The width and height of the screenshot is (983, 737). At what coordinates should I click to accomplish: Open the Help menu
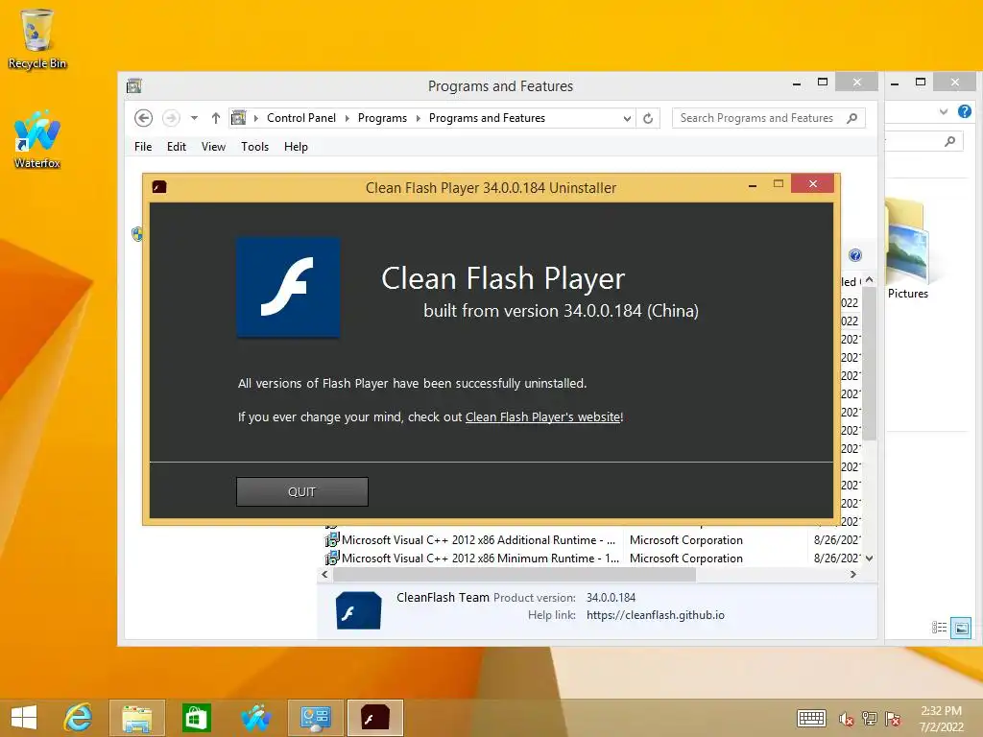(x=296, y=147)
